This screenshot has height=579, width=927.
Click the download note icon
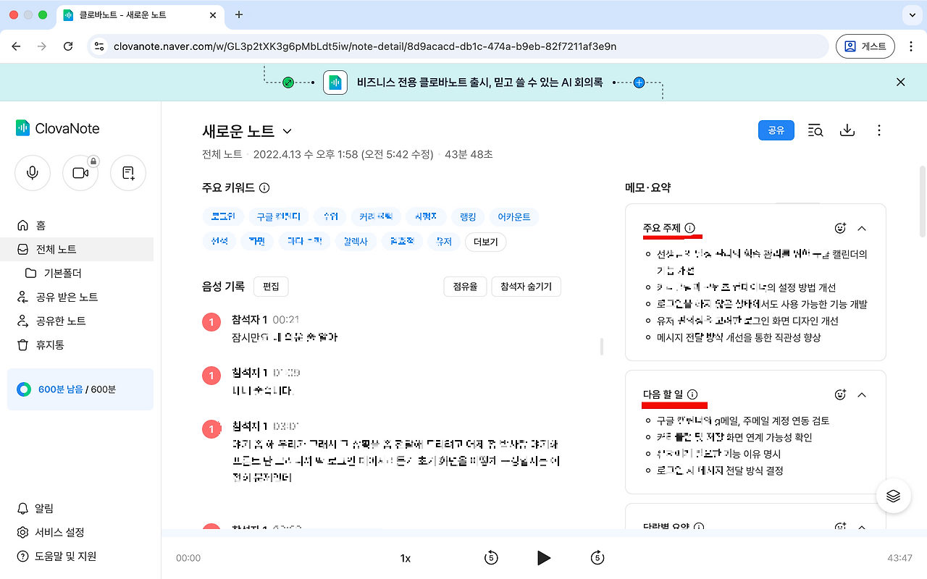click(x=847, y=130)
